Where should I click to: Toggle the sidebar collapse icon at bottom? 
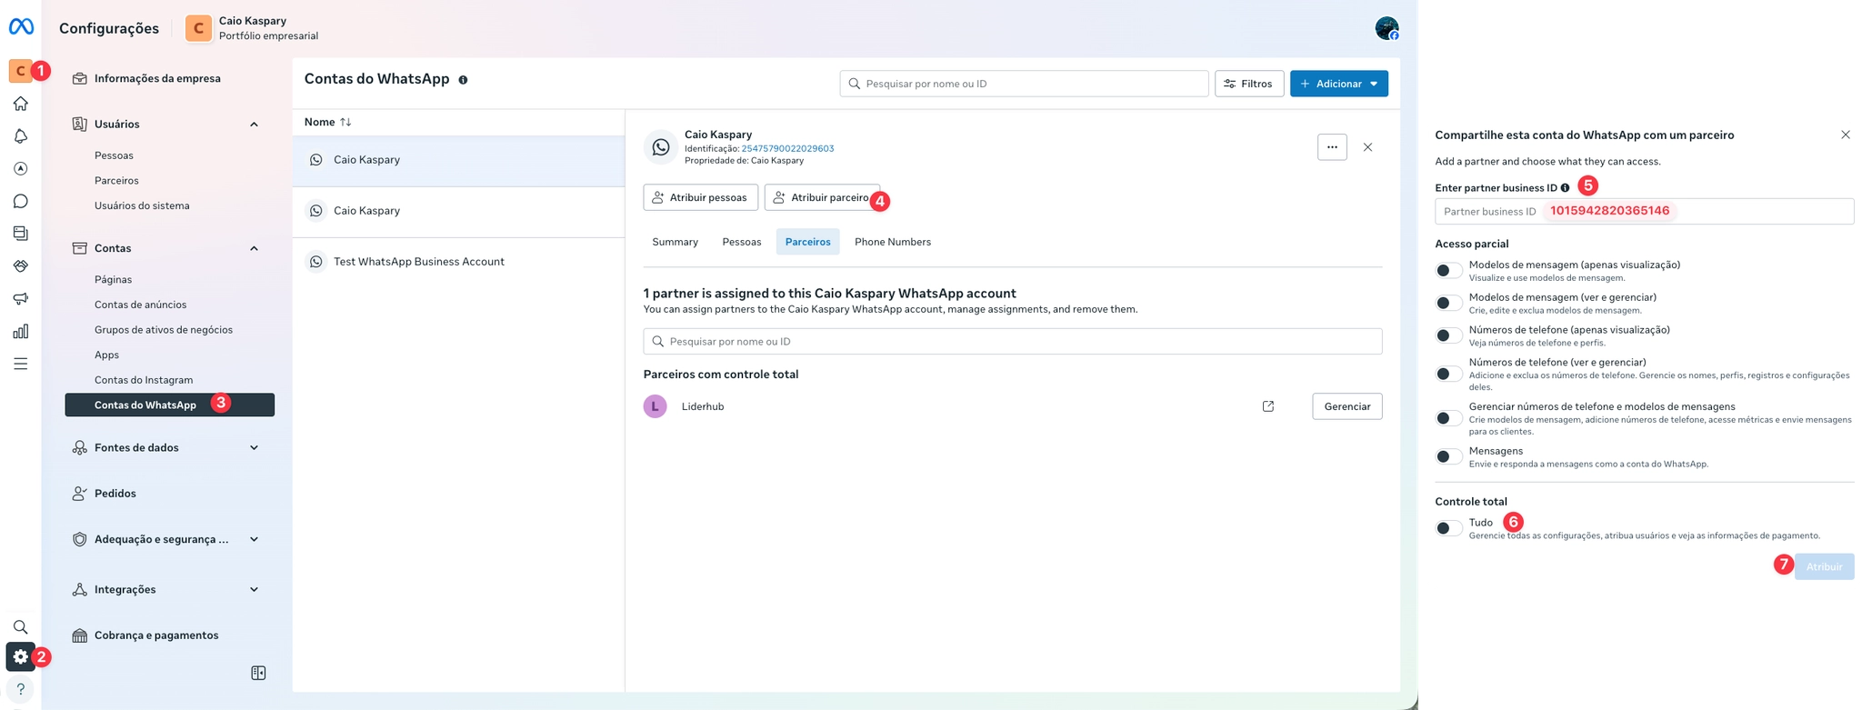click(x=258, y=673)
